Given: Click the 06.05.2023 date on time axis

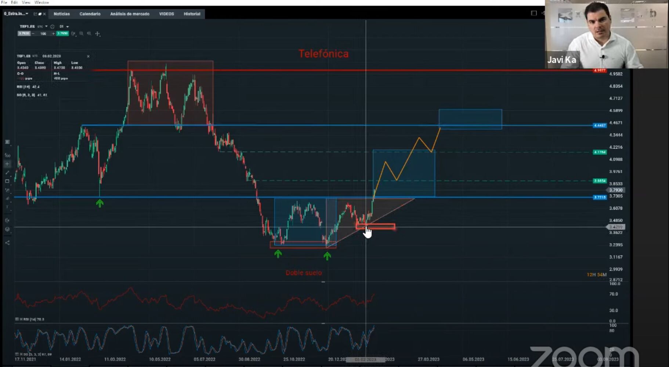Looking at the screenshot, I should click(473, 359).
